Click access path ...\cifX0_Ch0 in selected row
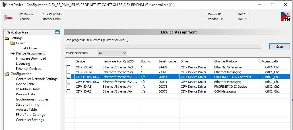 coord(271,77)
